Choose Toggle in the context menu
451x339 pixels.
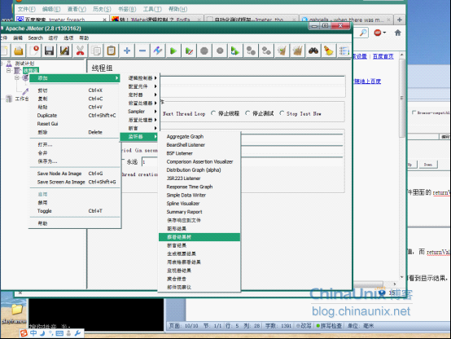click(75, 211)
